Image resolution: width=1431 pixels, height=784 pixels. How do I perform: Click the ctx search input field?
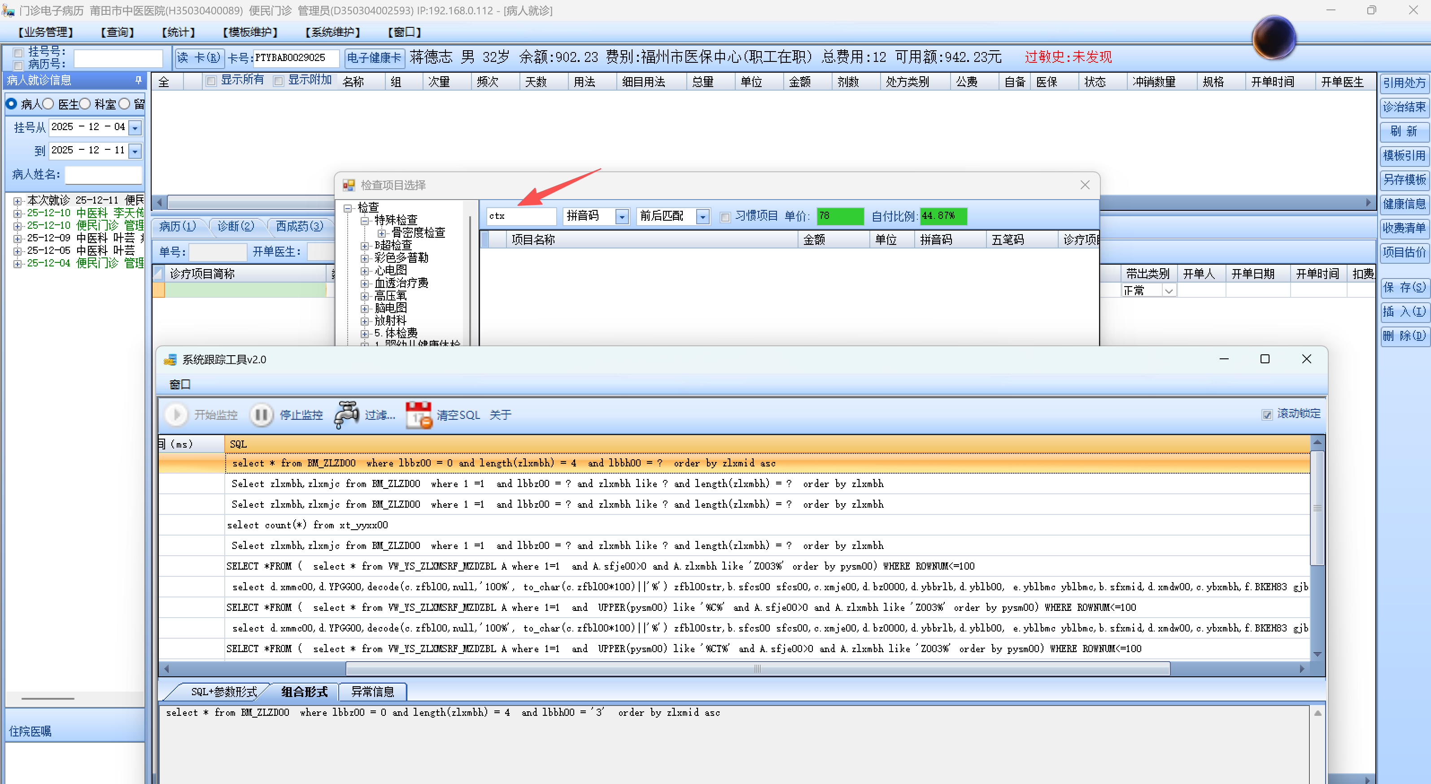[x=520, y=217]
